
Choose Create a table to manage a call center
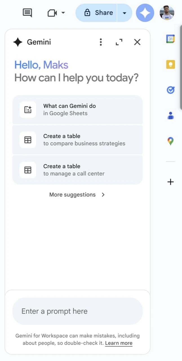point(77,170)
